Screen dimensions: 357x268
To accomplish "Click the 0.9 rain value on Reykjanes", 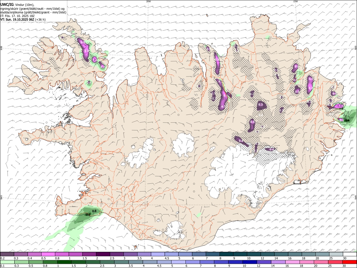I will [x=88, y=215].
